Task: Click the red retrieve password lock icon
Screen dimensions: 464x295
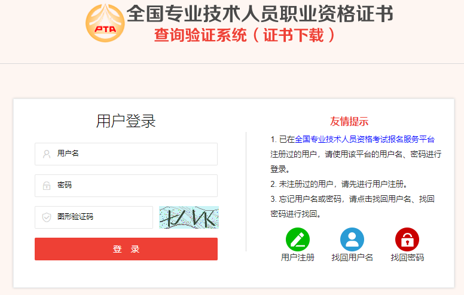Action: [x=407, y=239]
